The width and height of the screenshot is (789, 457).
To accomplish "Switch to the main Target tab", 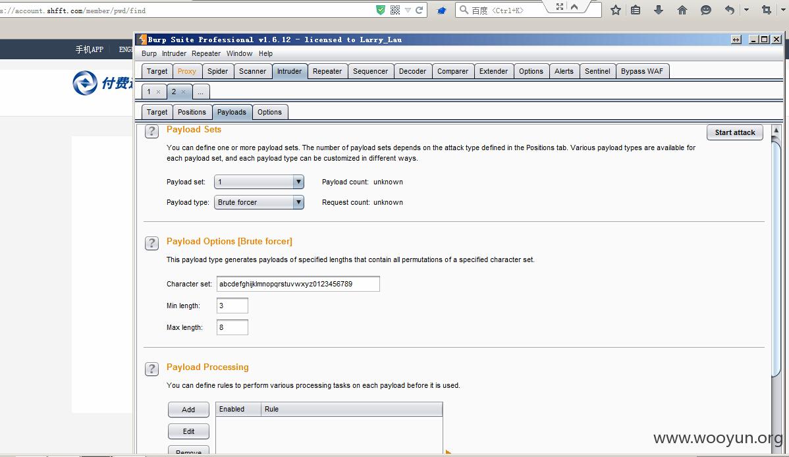I will (x=157, y=72).
